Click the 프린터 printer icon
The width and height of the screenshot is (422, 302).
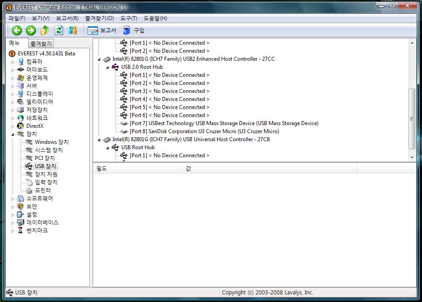click(29, 190)
